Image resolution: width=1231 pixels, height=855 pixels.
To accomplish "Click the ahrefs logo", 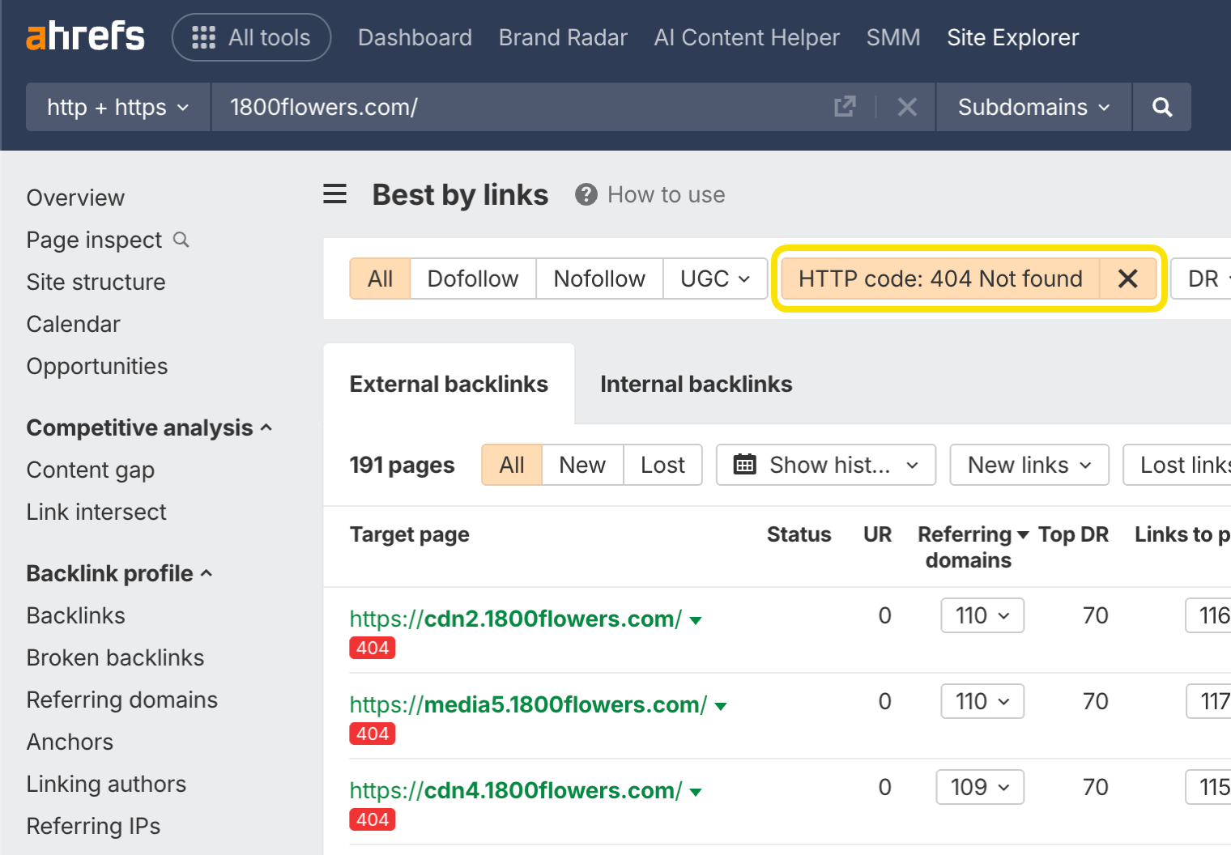I will 84,36.
